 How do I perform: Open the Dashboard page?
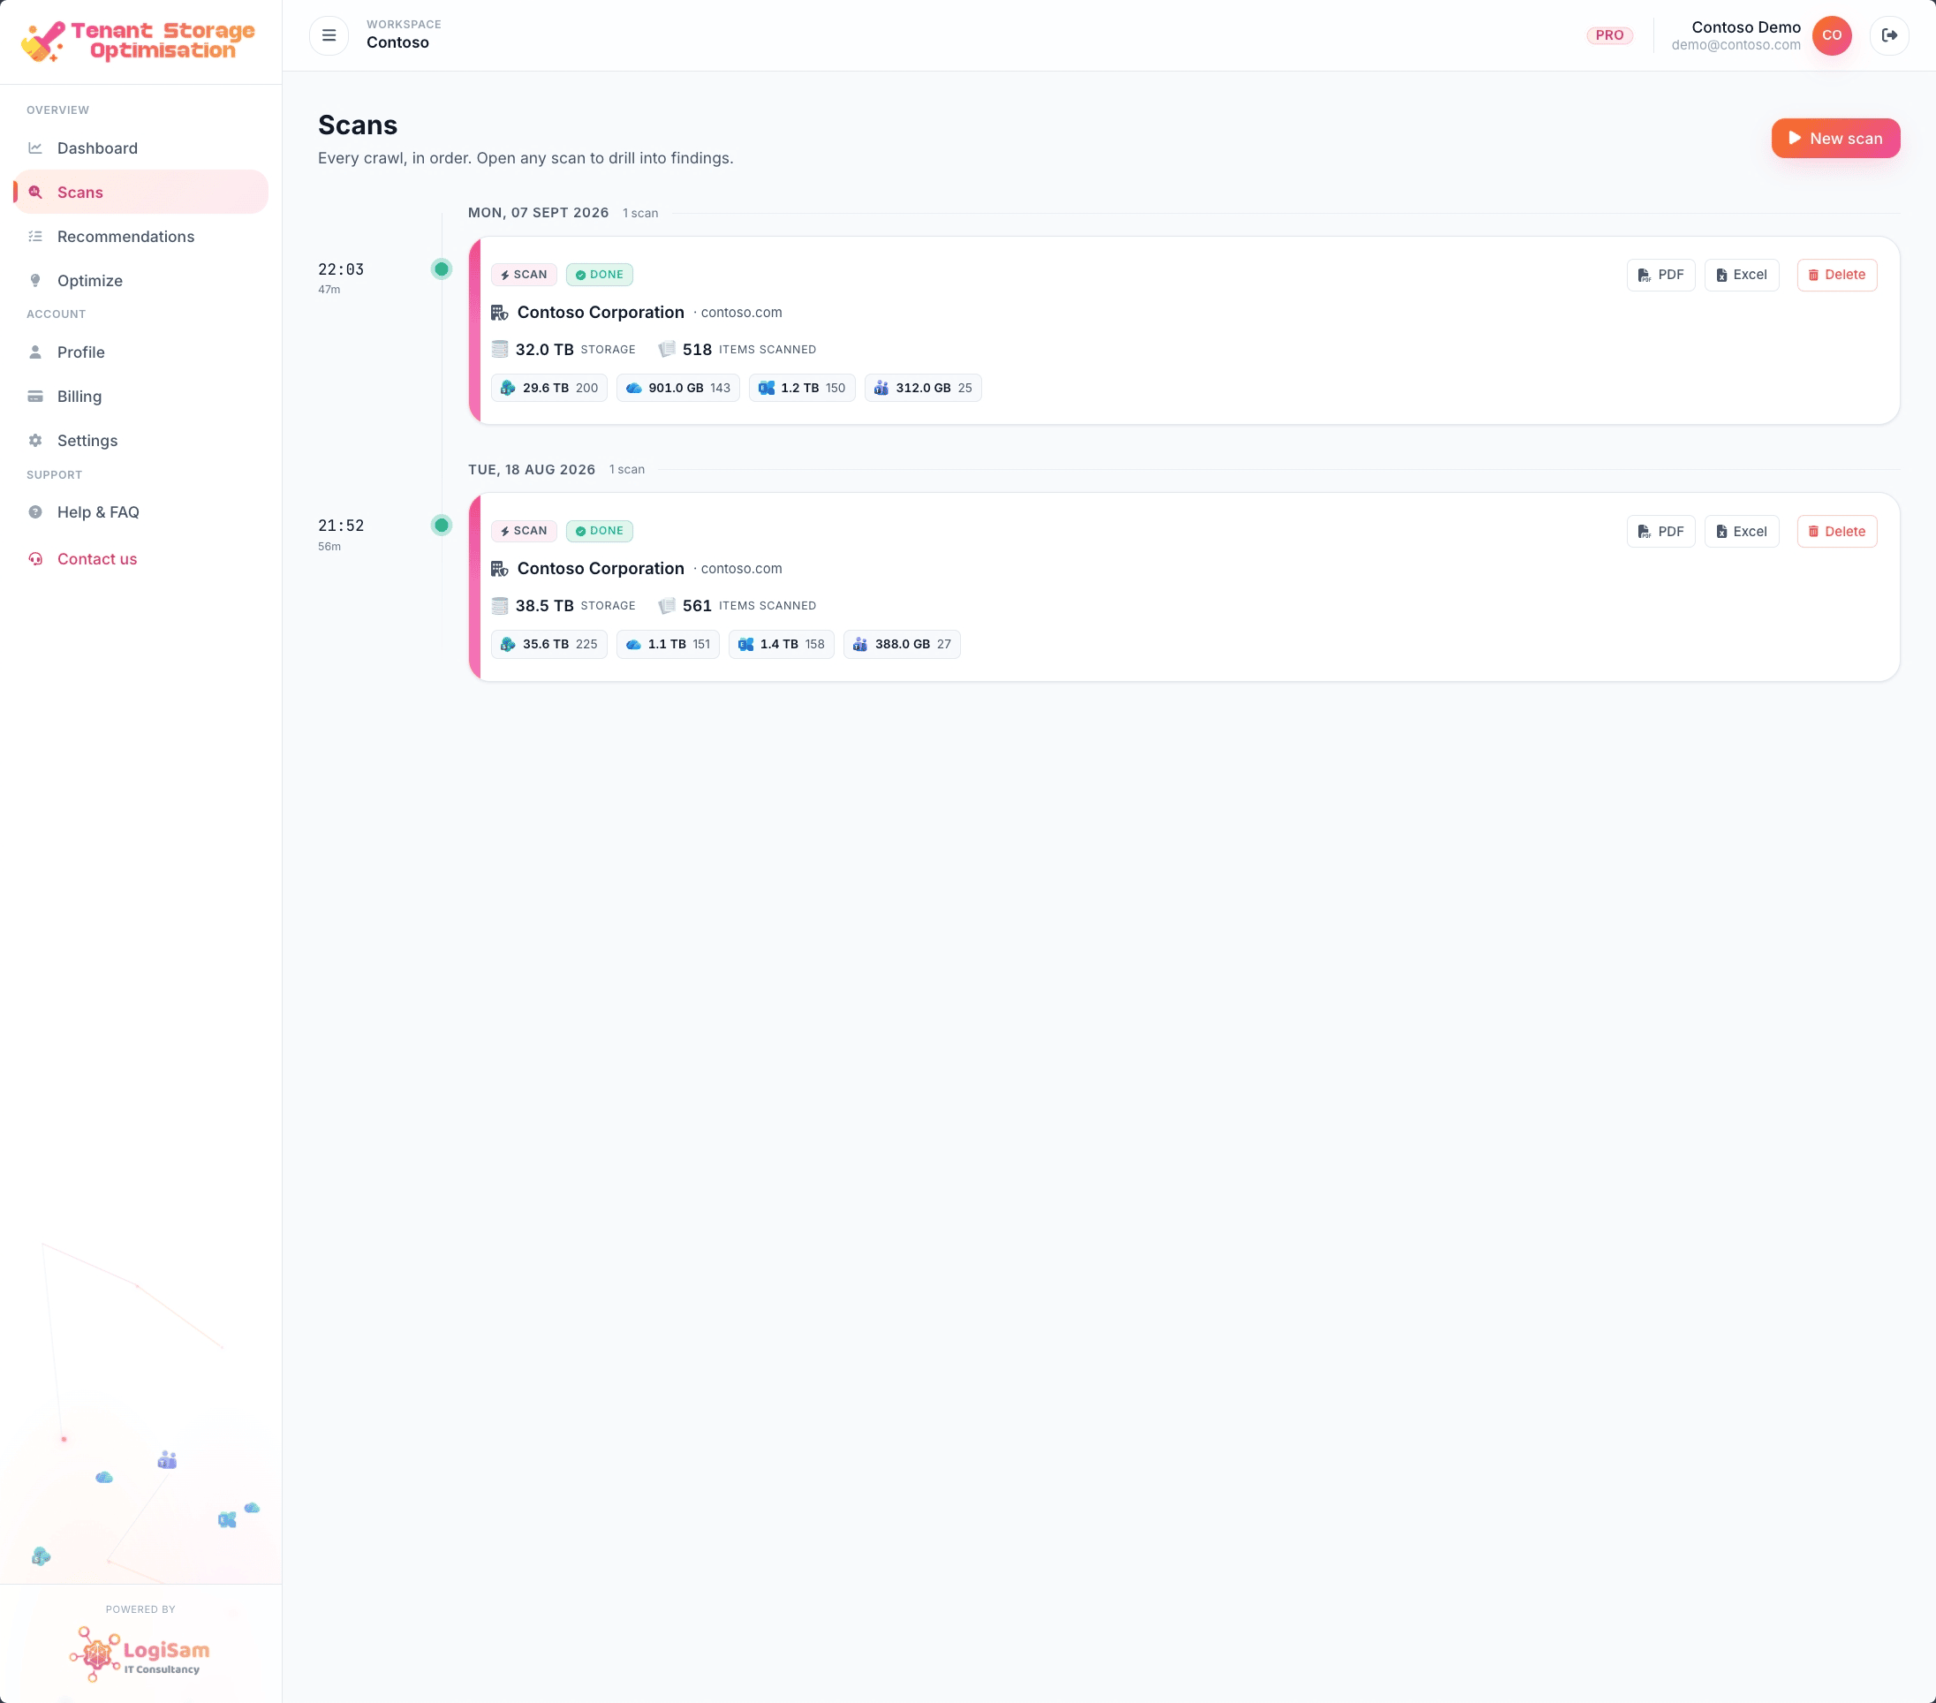tap(140, 148)
